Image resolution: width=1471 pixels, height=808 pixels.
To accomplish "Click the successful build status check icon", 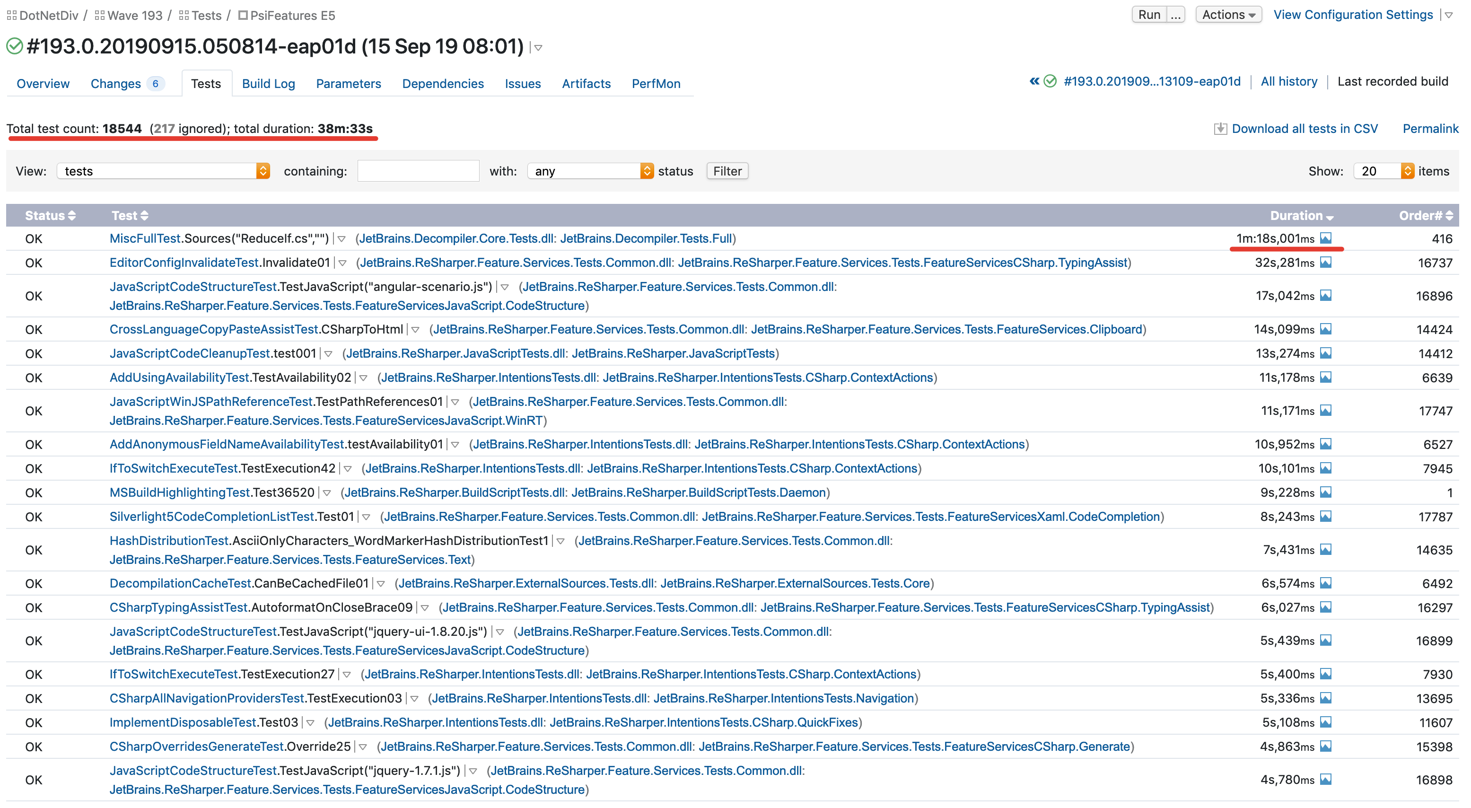I will pyautogui.click(x=14, y=46).
